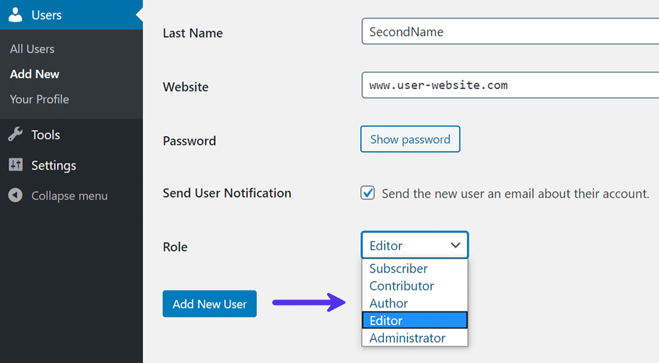Click the Users person icon in sidebar

(x=16, y=15)
